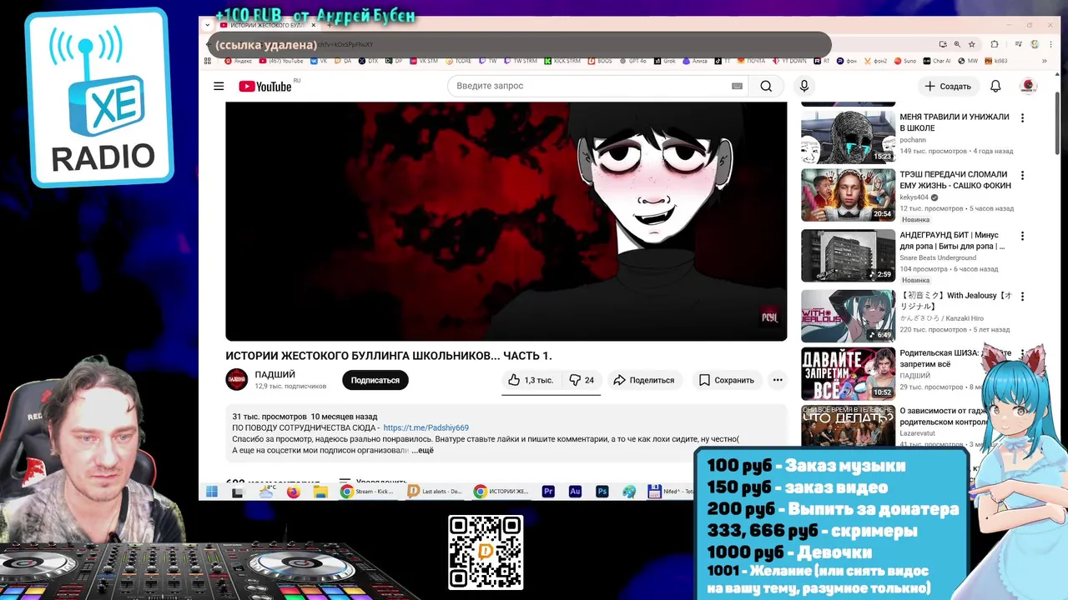The image size is (1068, 600).
Task: Click the pochann channel name
Action: (x=913, y=140)
